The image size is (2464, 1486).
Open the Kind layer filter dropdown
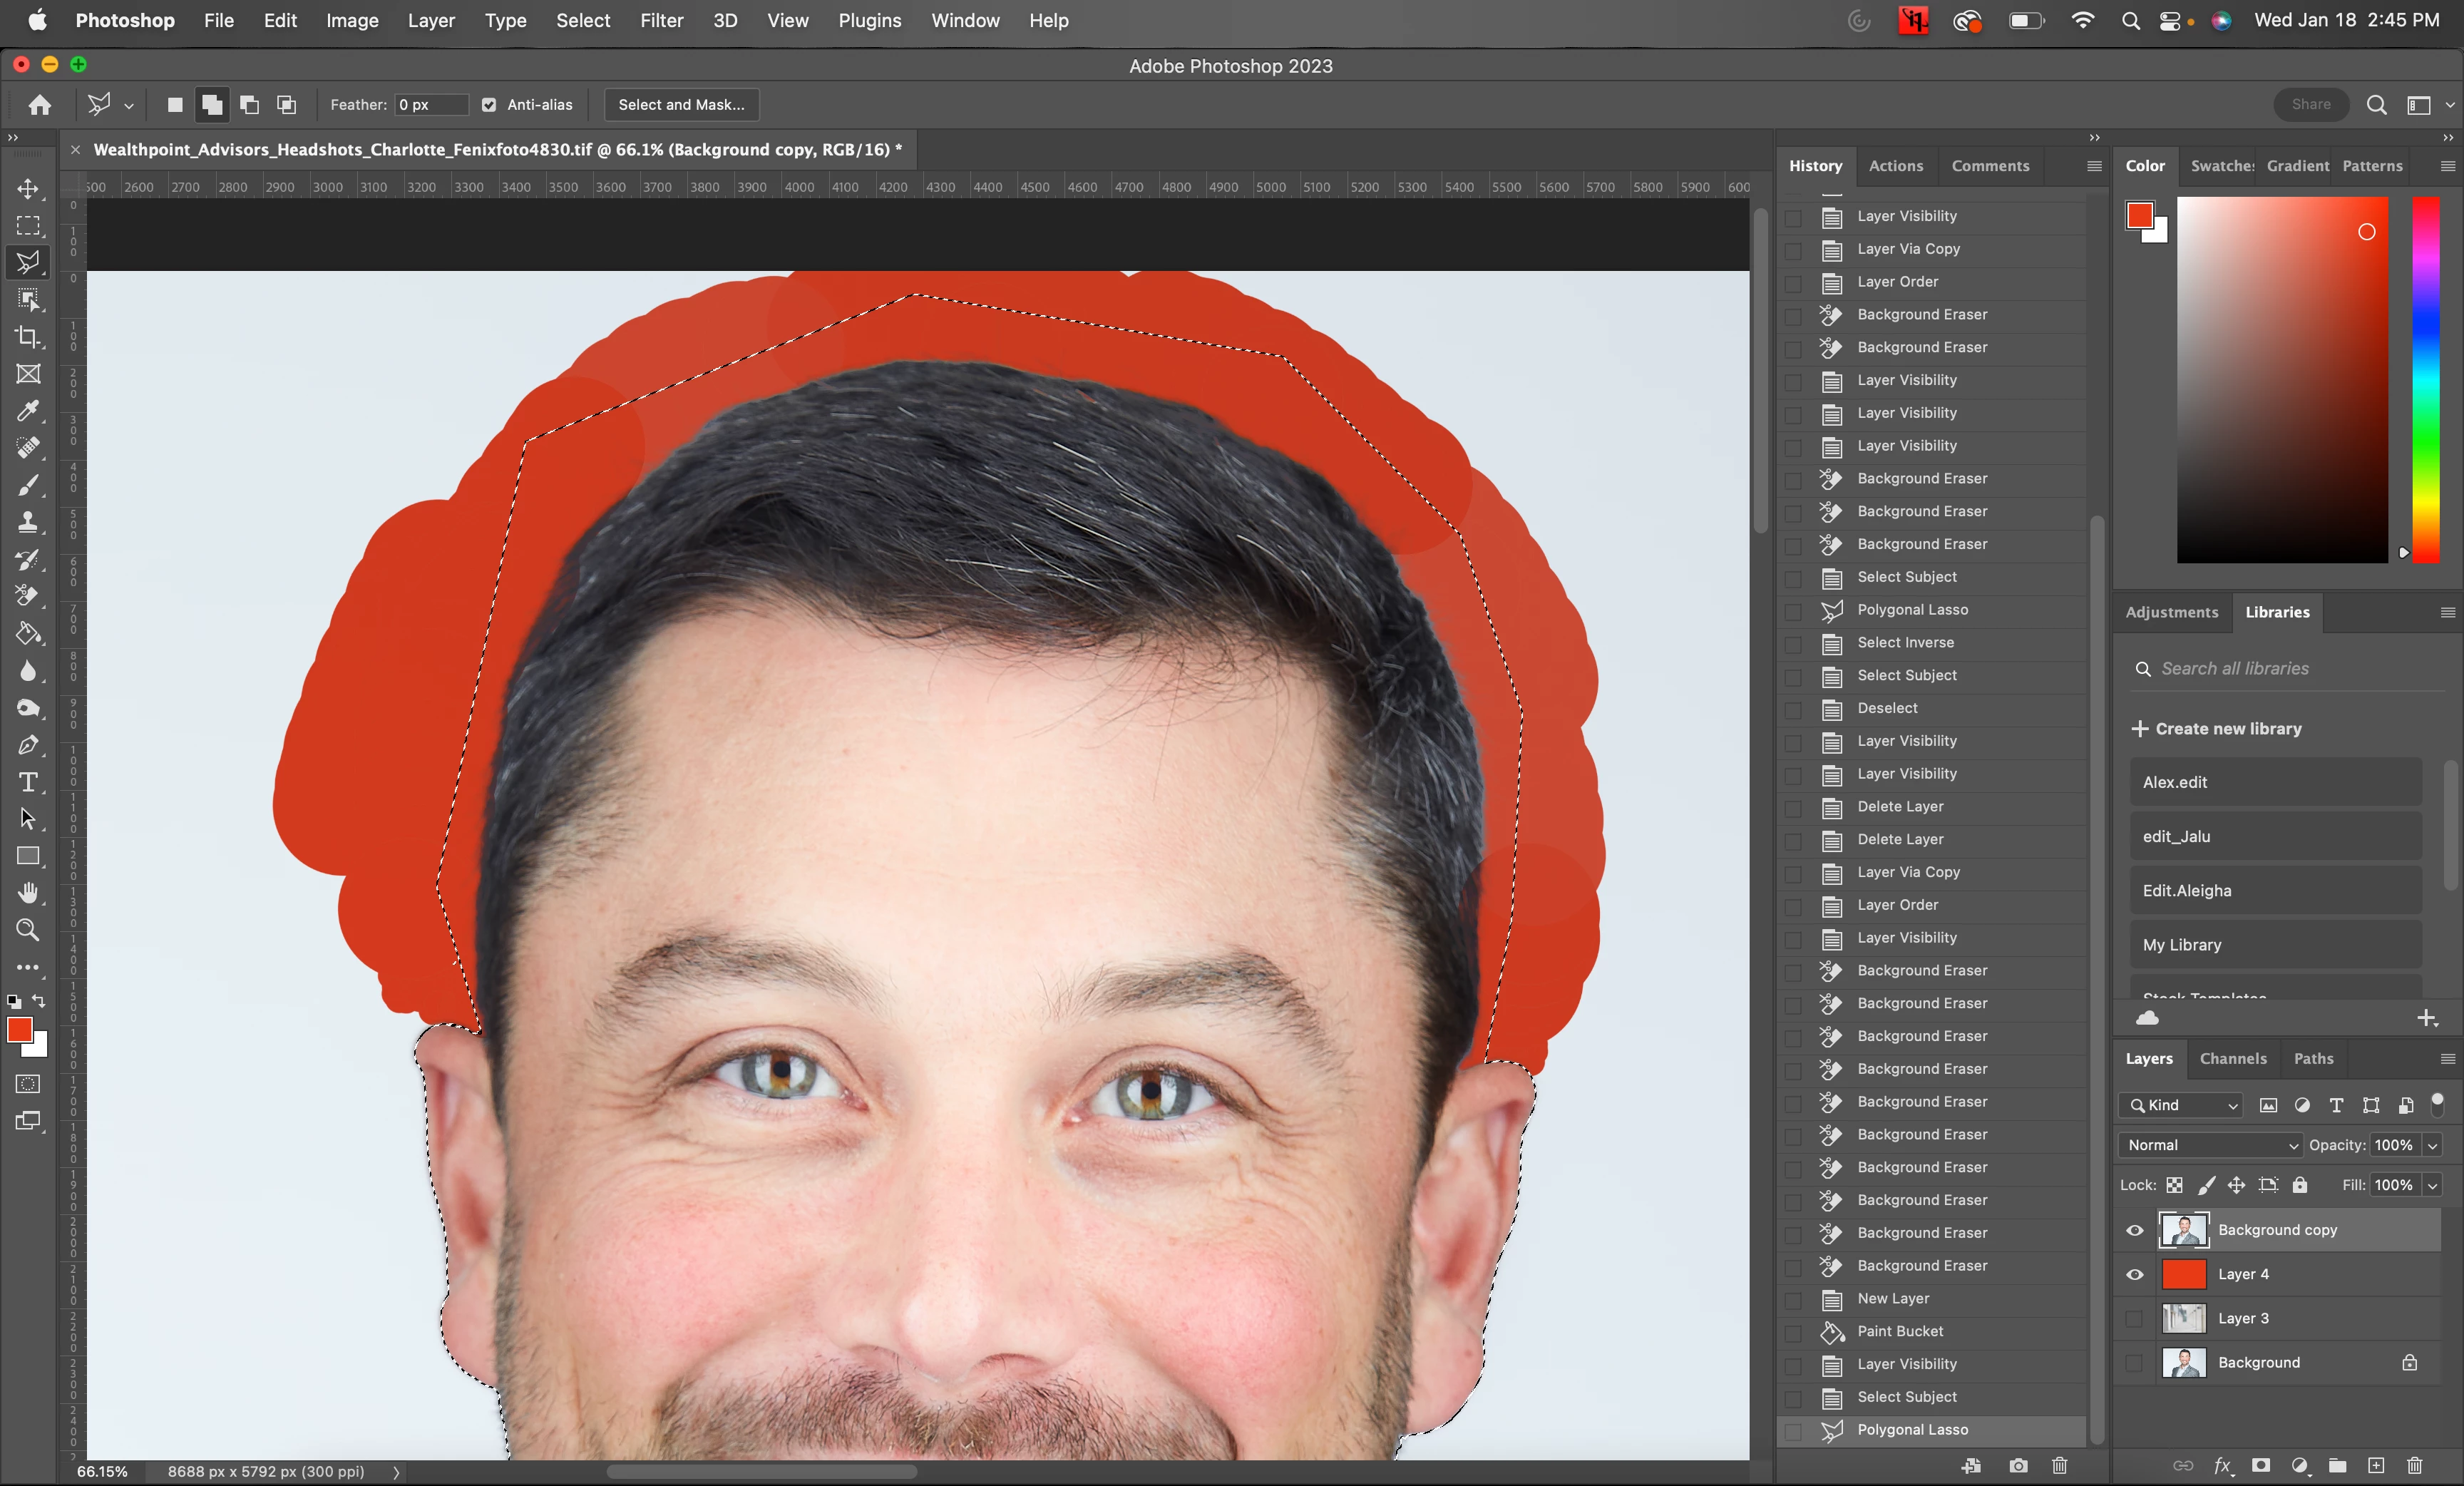coord(2182,1105)
